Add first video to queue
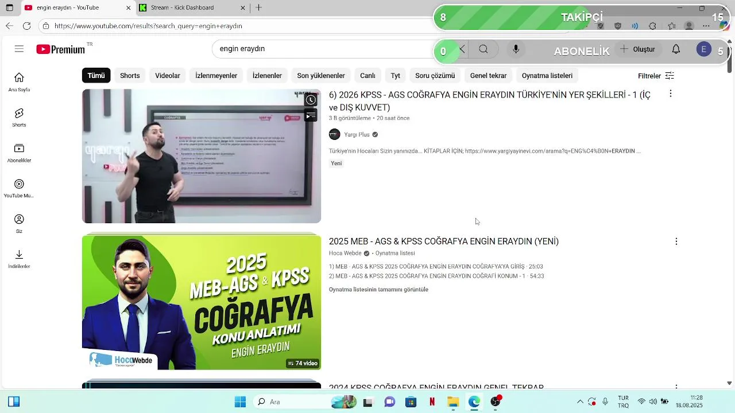This screenshot has width=735, height=413. point(311,116)
